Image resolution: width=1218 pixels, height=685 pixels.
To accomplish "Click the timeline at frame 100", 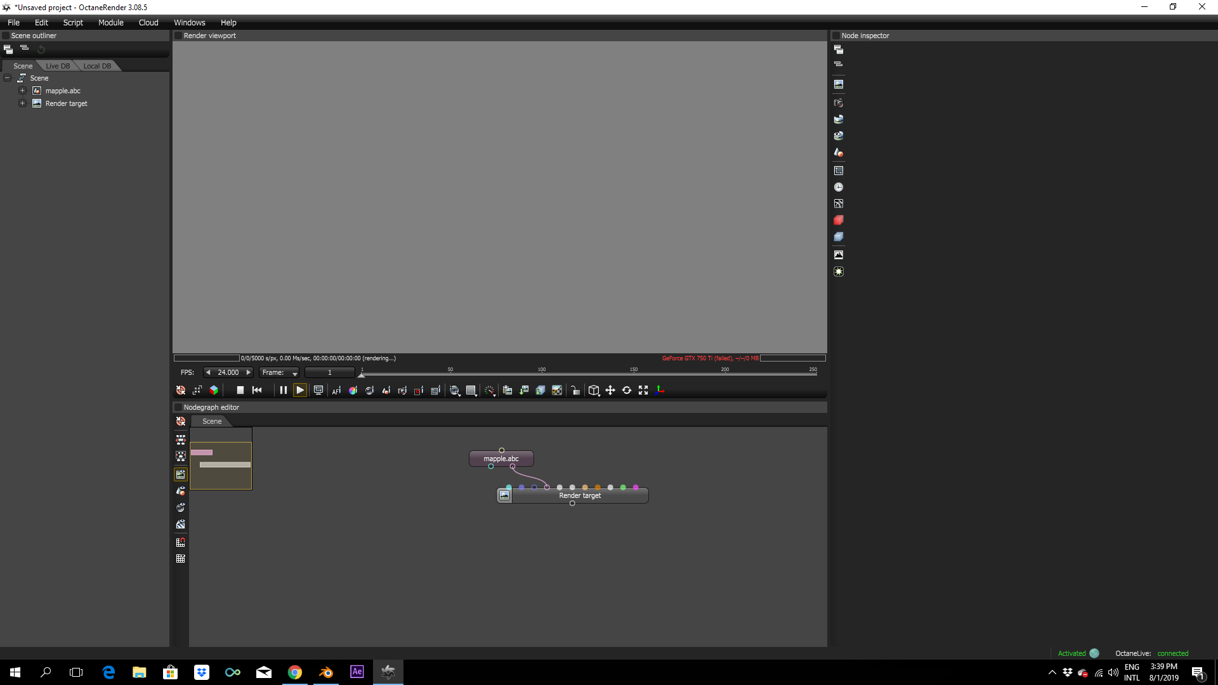I will tap(542, 374).
